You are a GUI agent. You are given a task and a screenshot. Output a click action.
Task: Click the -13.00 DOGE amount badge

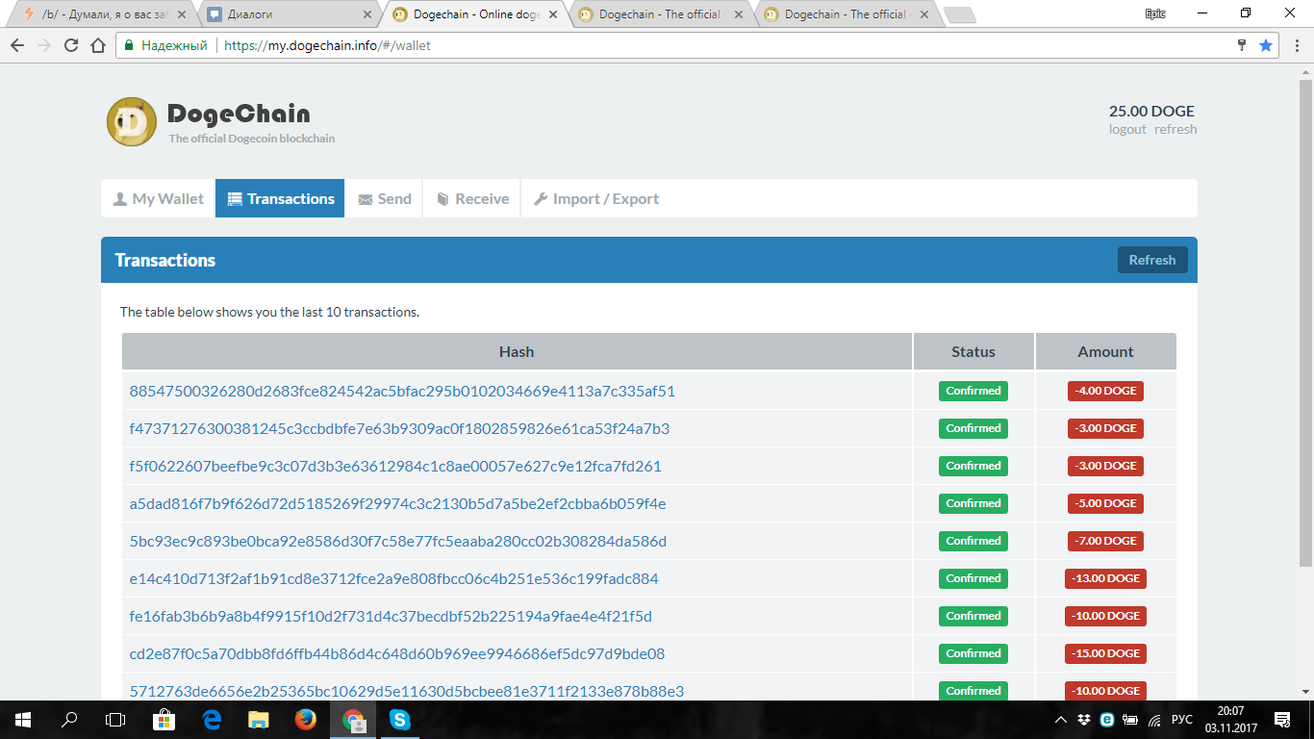(x=1105, y=579)
